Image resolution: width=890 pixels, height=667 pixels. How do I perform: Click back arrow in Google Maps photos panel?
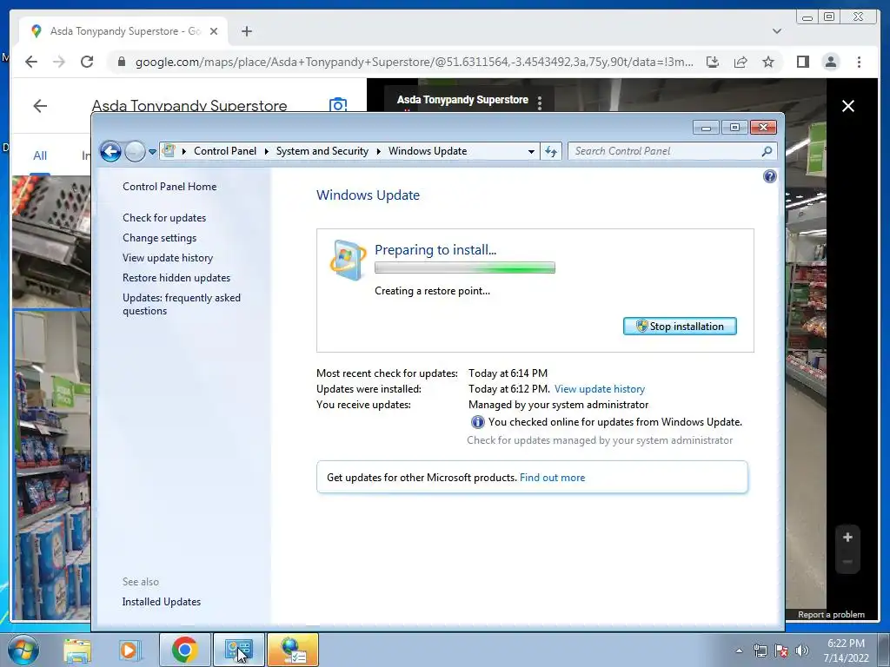40,106
